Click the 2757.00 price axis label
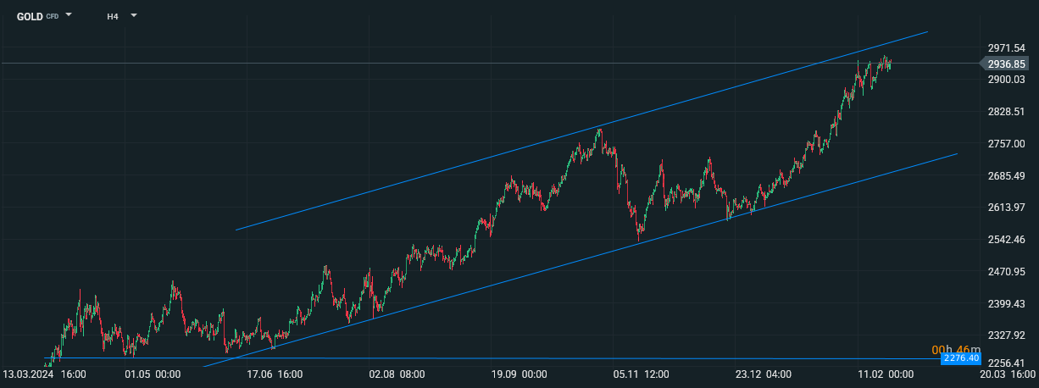The height and width of the screenshot is (388, 1039). pyautogui.click(x=1006, y=144)
